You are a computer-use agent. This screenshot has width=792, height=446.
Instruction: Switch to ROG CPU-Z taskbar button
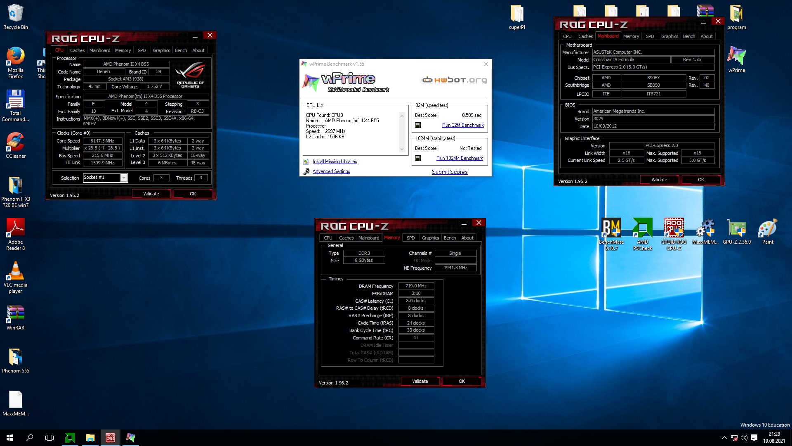(x=110, y=437)
